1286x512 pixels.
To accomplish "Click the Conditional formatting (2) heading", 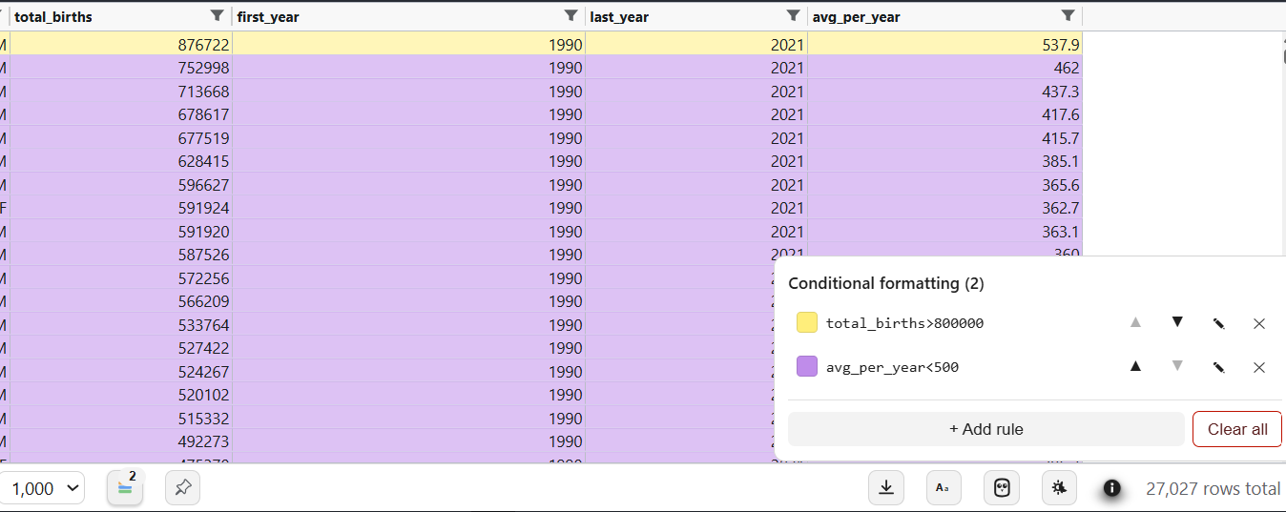I will [x=886, y=283].
